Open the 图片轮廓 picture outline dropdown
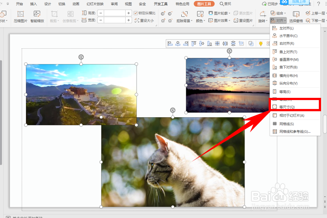The height and width of the screenshot is (218, 327). 219,13
